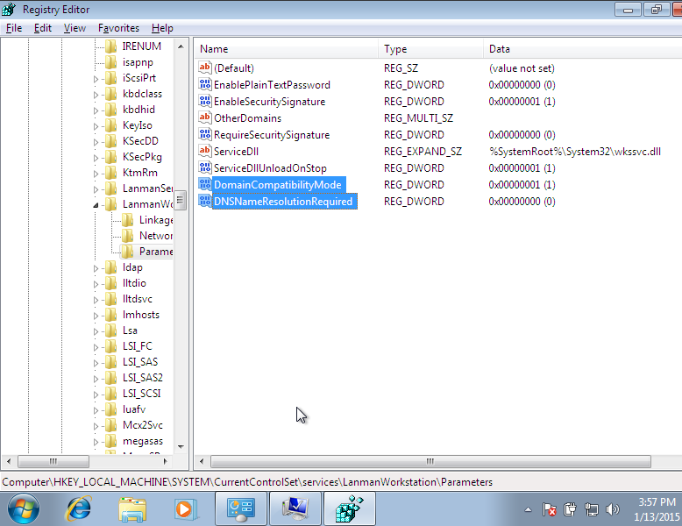Collapse the LanmanWorkstation key
The image size is (682, 526).
coord(96,205)
